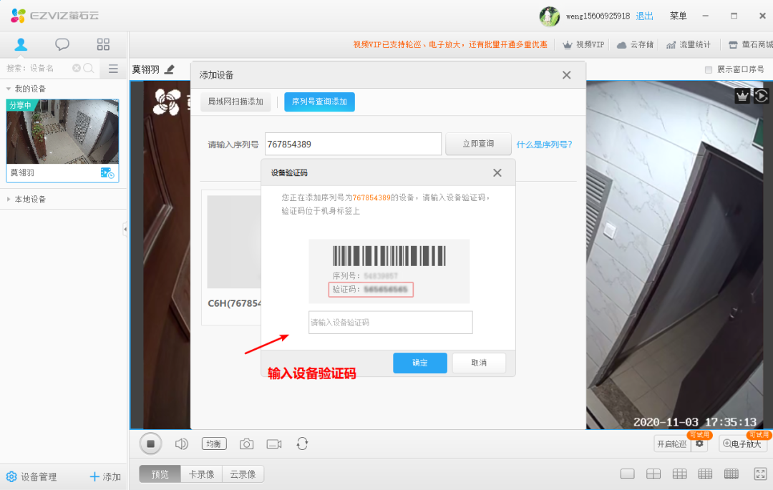Refresh the video stream
This screenshot has width=773, height=490.
[x=301, y=444]
